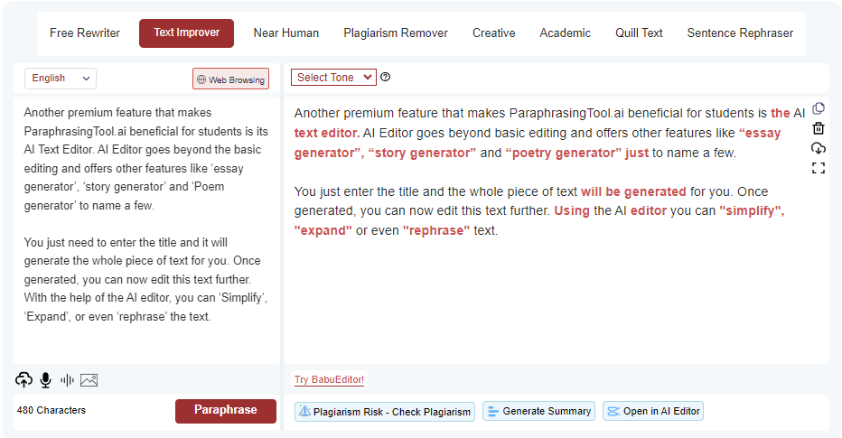Switch to Quill Text mode
The image size is (842, 438).
[x=639, y=33]
